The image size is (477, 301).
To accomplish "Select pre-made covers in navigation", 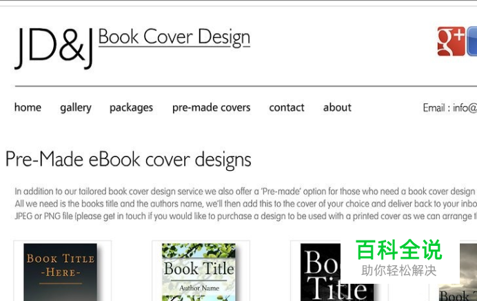I will 212,107.
